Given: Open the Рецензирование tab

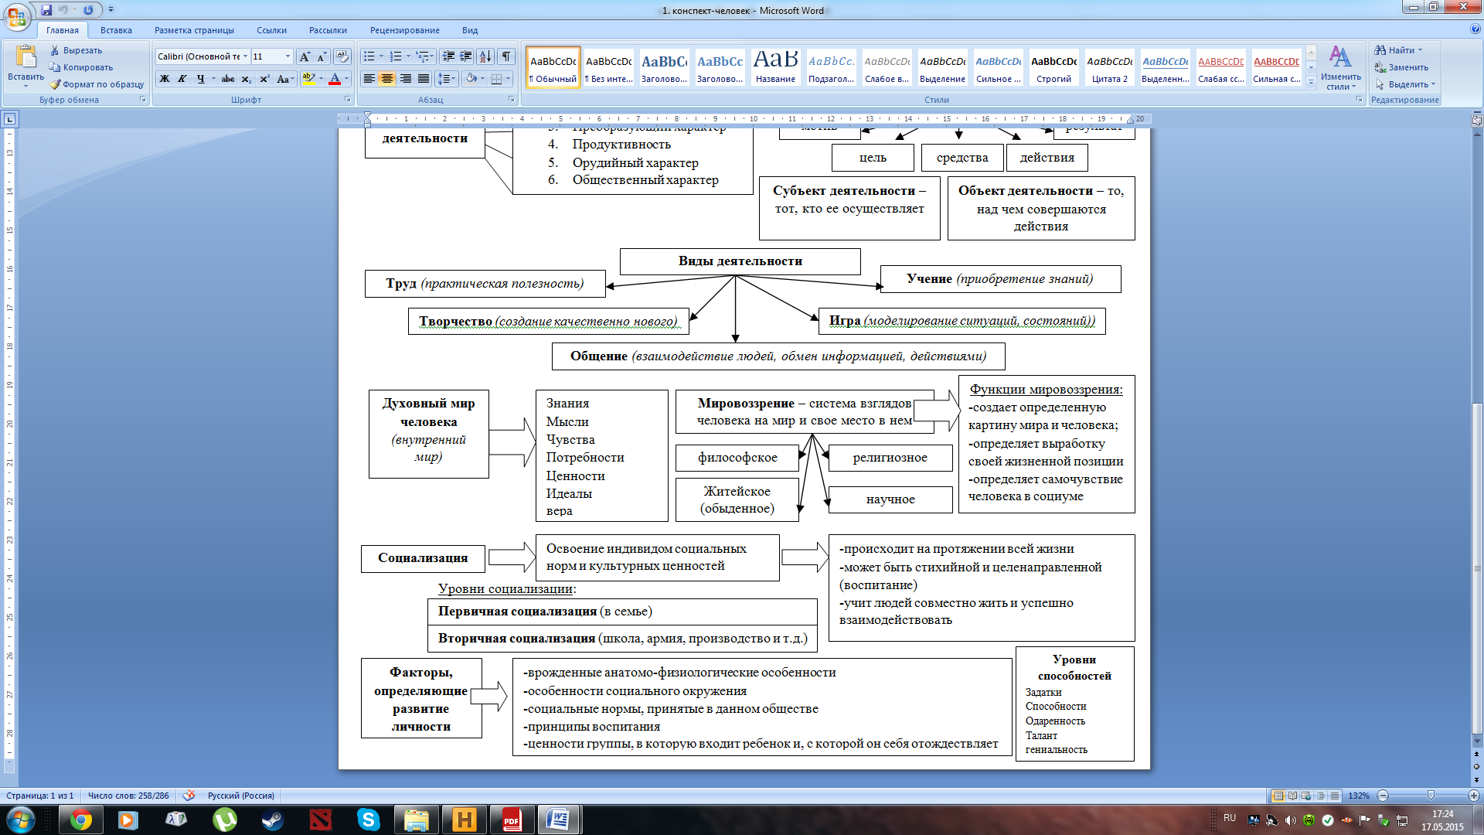Looking at the screenshot, I should tap(404, 30).
